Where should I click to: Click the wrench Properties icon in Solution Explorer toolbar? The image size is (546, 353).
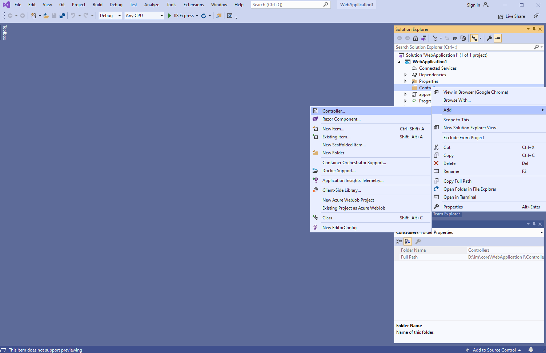[x=490, y=38]
